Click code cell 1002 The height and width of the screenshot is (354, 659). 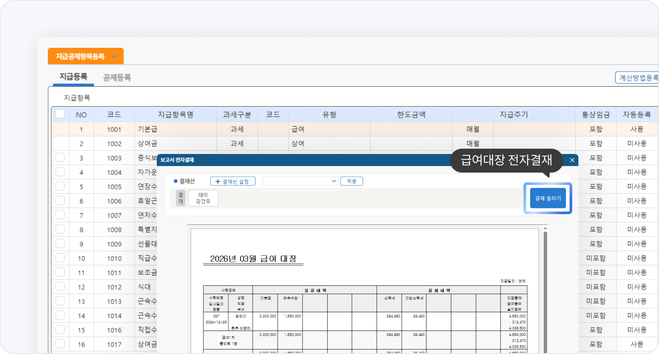coord(114,143)
